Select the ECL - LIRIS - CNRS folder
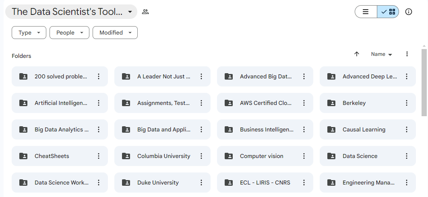The width and height of the screenshot is (428, 197). click(265, 183)
